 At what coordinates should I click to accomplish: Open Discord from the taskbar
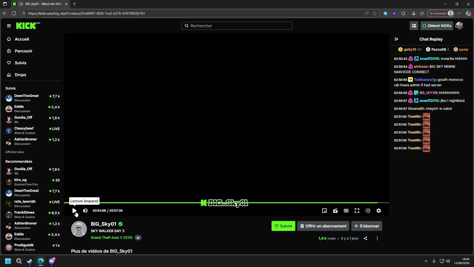coord(51,261)
